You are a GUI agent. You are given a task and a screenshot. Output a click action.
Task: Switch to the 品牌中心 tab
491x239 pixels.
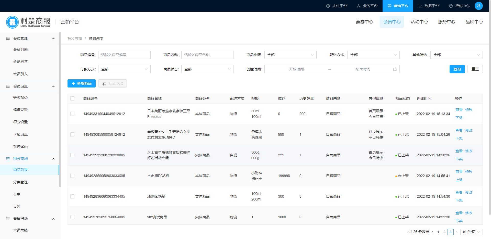[x=474, y=22]
